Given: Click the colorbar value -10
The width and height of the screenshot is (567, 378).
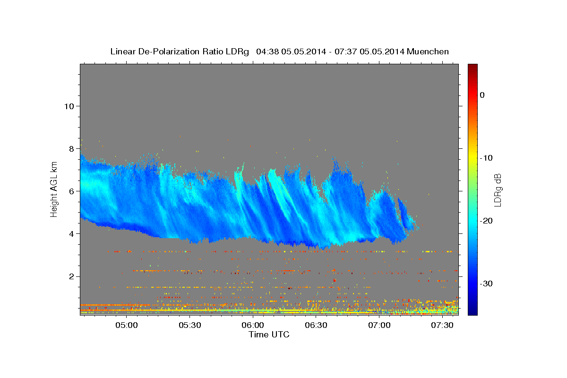Looking at the screenshot, I should point(487,158).
